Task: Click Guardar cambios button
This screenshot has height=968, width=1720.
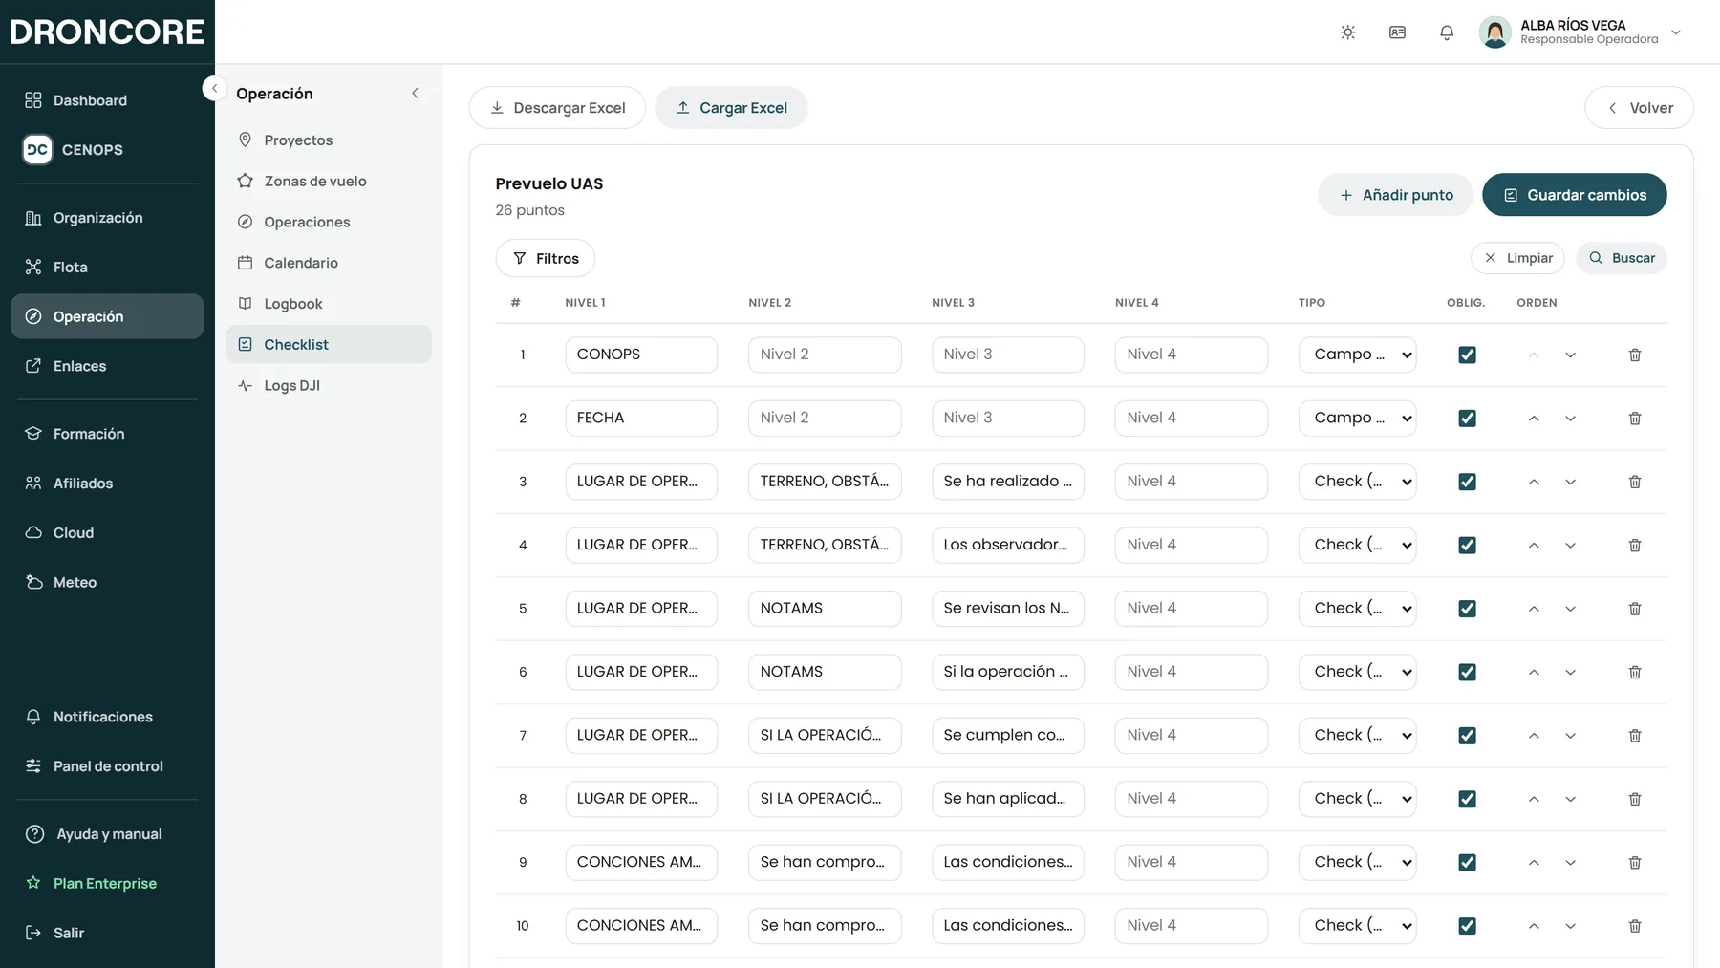Action: 1575,195
